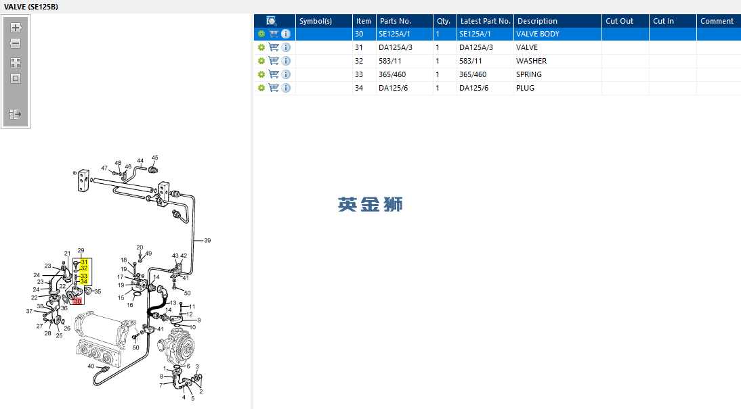Click yellow callout 34 in diagram
The image size is (741, 409).
point(83,281)
